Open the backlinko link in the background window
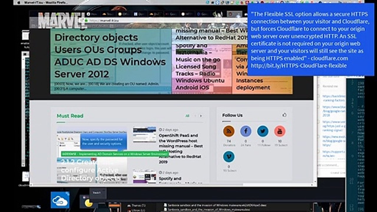377x212 pixels. pos(334,98)
